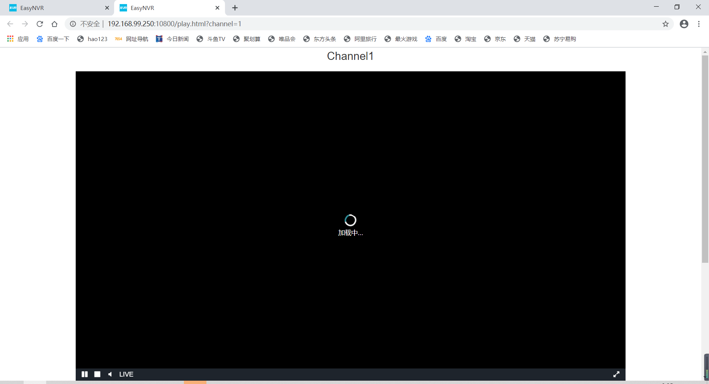The height and width of the screenshot is (384, 709).
Task: Restore down the browser window
Action: pyautogui.click(x=677, y=7)
